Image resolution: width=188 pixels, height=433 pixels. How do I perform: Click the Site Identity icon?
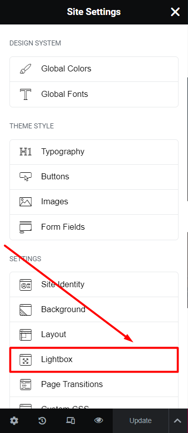point(25,285)
